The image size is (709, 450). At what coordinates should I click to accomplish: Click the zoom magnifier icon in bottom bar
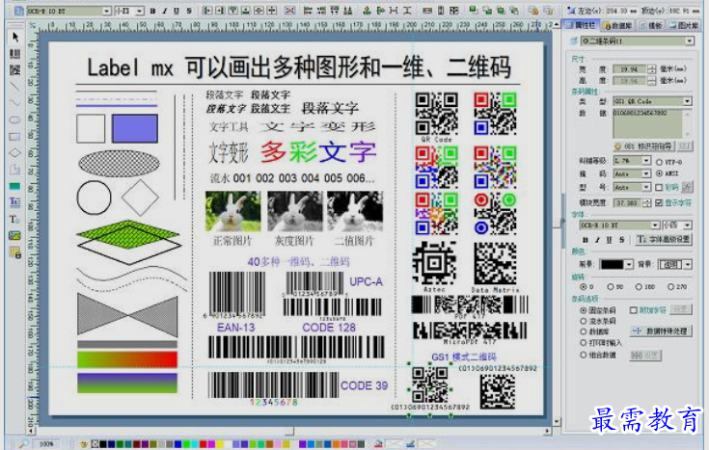23,443
